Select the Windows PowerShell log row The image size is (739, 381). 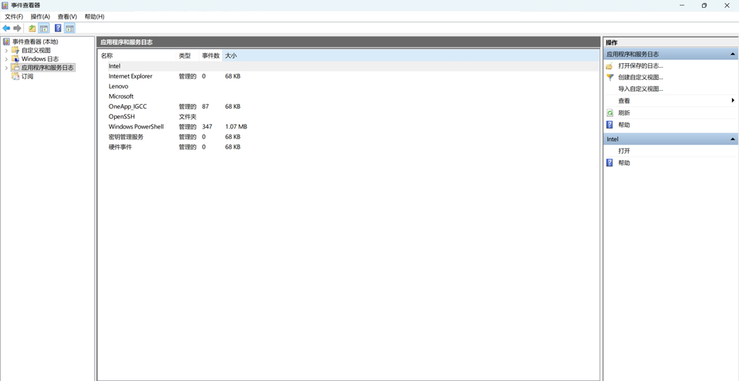pyautogui.click(x=349, y=127)
